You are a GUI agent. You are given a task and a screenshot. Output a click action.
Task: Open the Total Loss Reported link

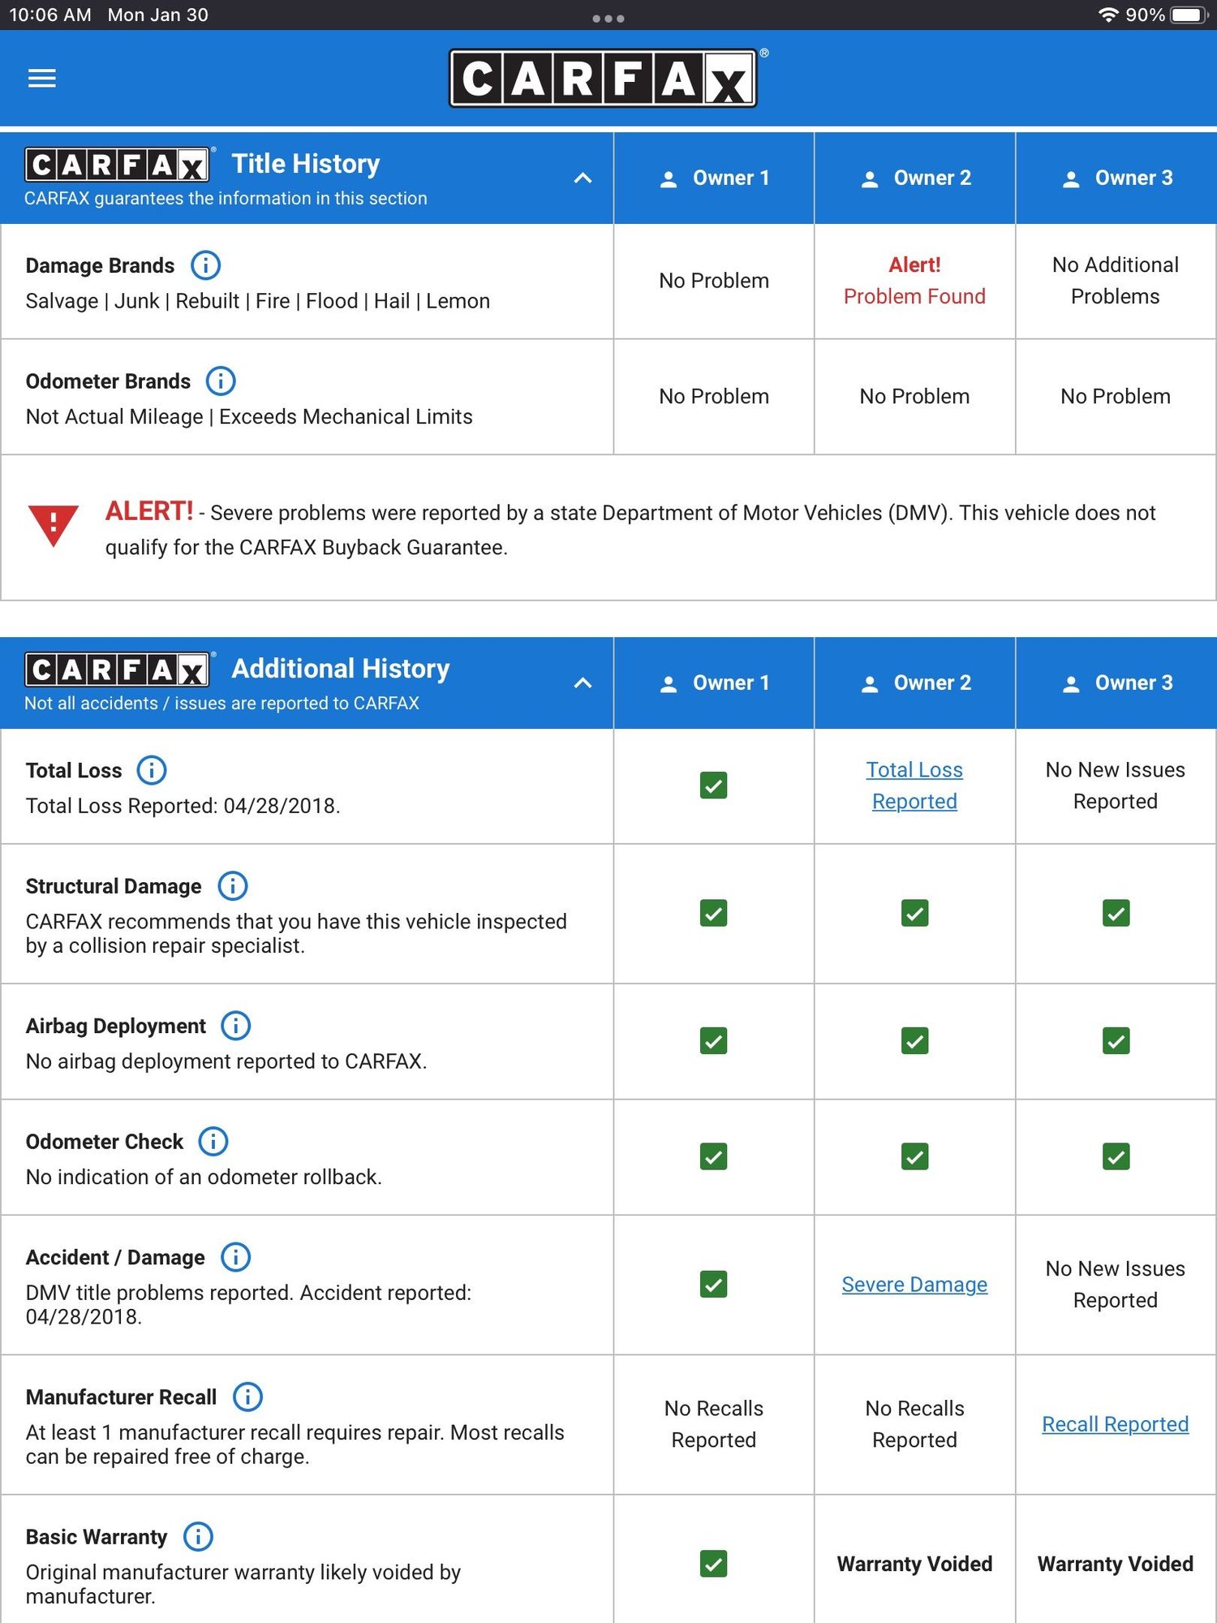tap(914, 785)
